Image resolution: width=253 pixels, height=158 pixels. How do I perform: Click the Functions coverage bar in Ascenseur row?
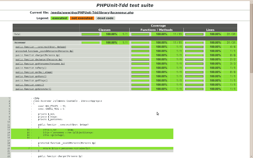[x=140, y=43]
